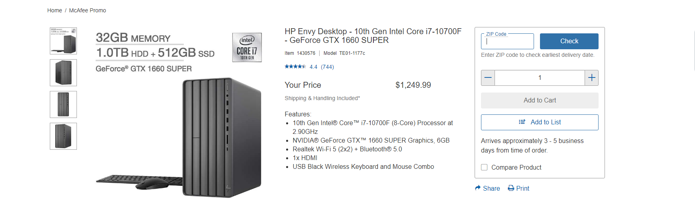Go to the Home breadcrumb

[55, 10]
